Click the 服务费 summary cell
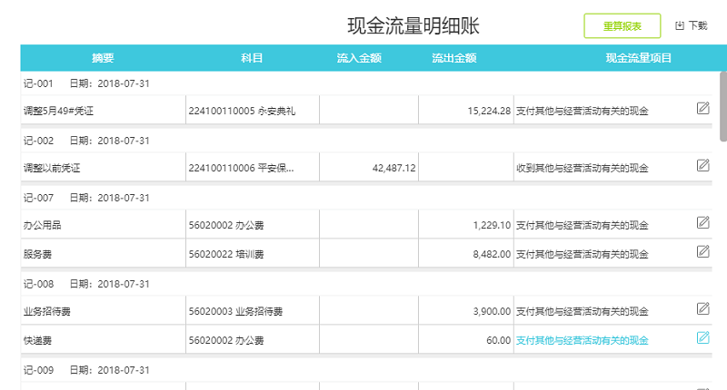 [x=104, y=254]
